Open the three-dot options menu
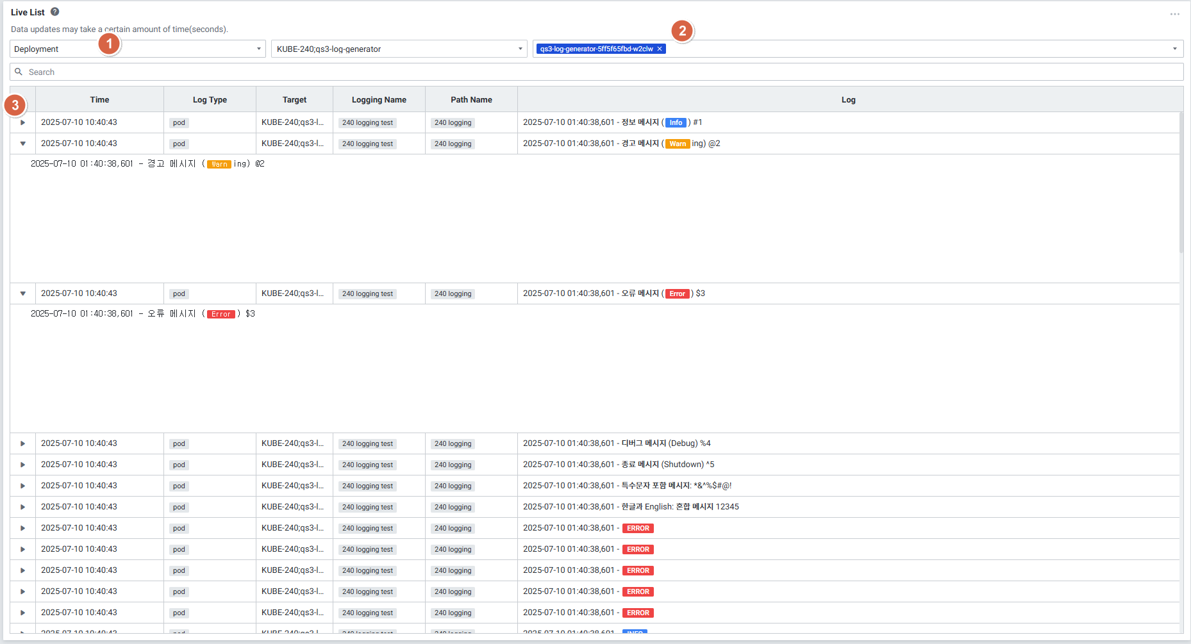The width and height of the screenshot is (1191, 644). pyautogui.click(x=1174, y=14)
